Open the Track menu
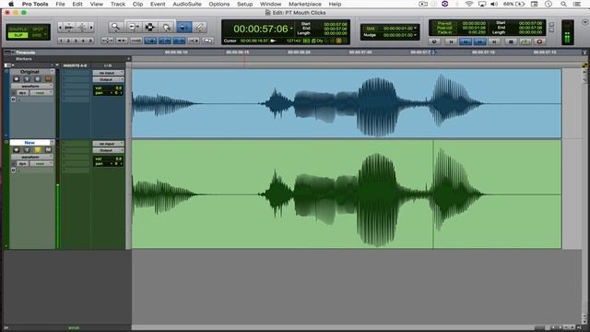This screenshot has width=590, height=332. click(x=118, y=4)
